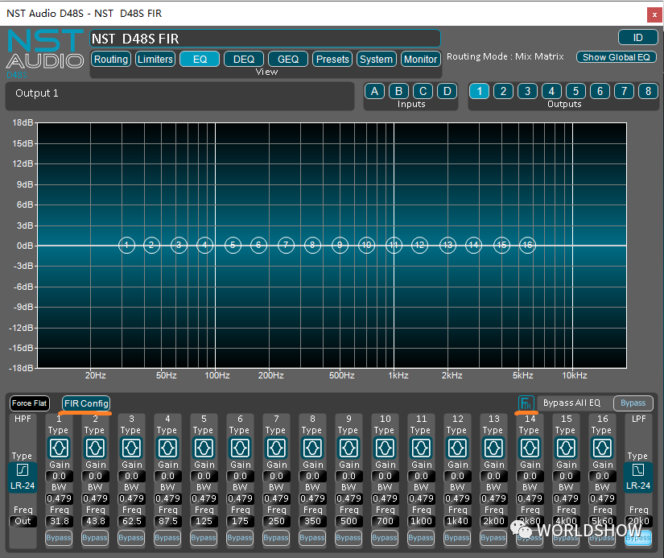Open band 5 filter type icon
664x558 pixels.
point(204,448)
